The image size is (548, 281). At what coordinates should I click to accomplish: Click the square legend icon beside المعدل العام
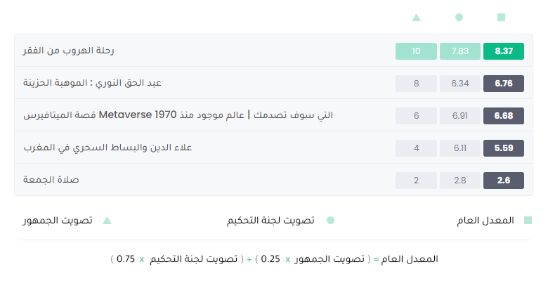pos(528,220)
